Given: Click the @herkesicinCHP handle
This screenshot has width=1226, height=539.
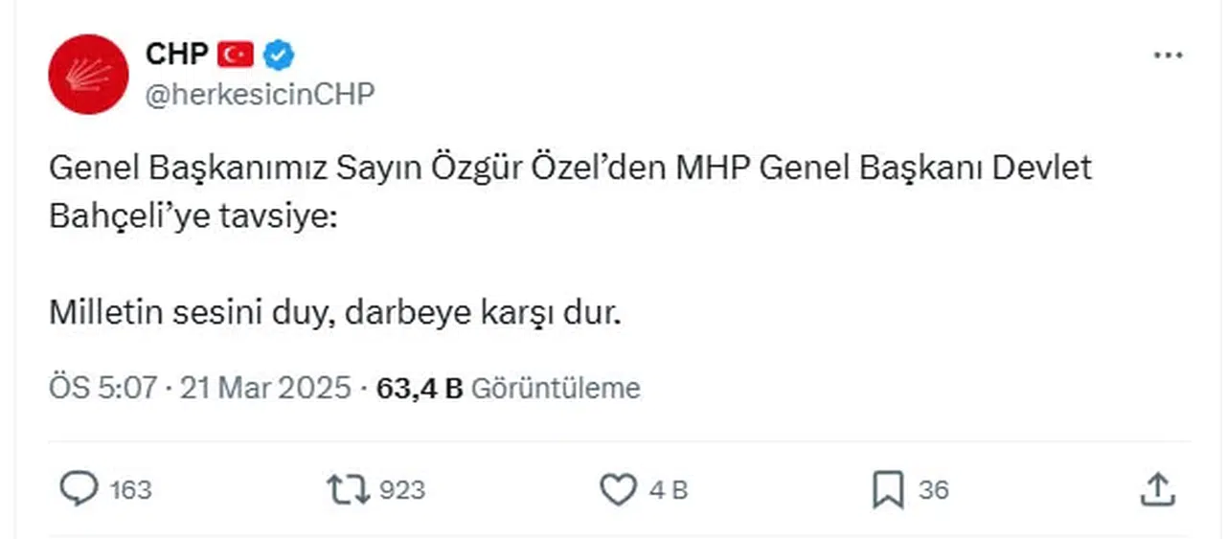Looking at the screenshot, I should (x=259, y=95).
